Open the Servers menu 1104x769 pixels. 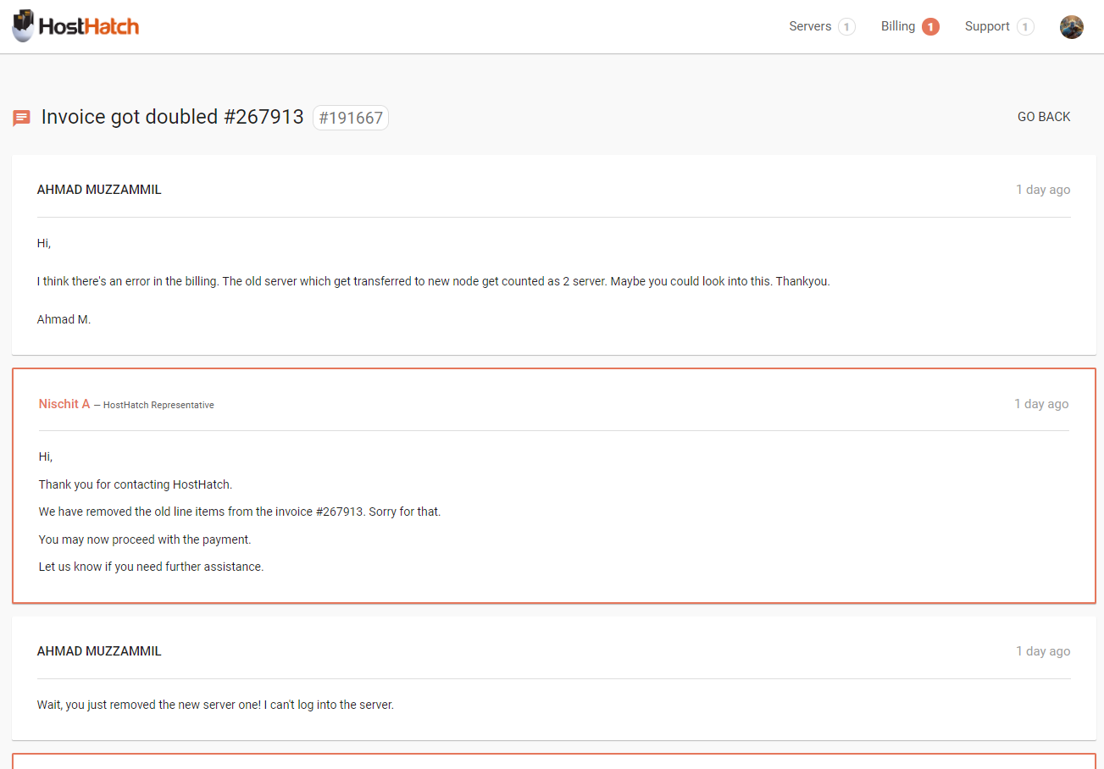[x=810, y=26]
